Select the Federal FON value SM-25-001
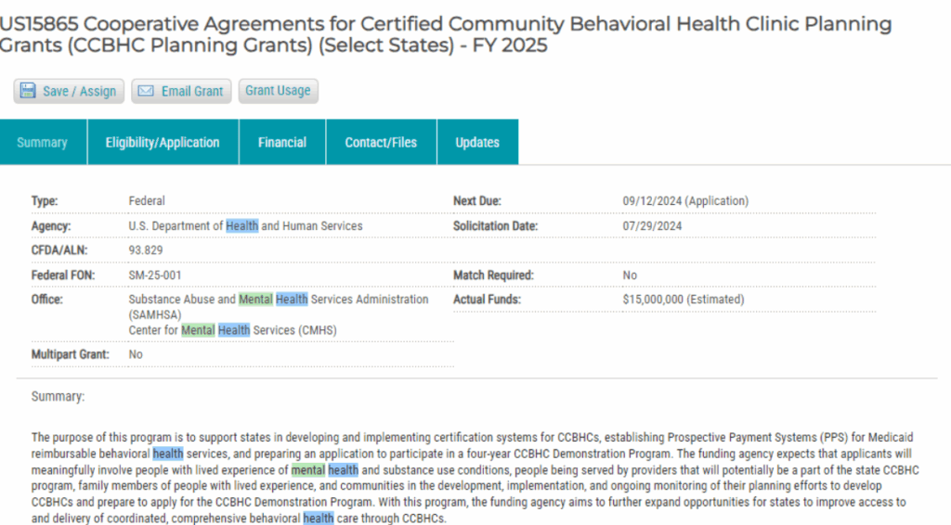The width and height of the screenshot is (951, 525). 153,275
